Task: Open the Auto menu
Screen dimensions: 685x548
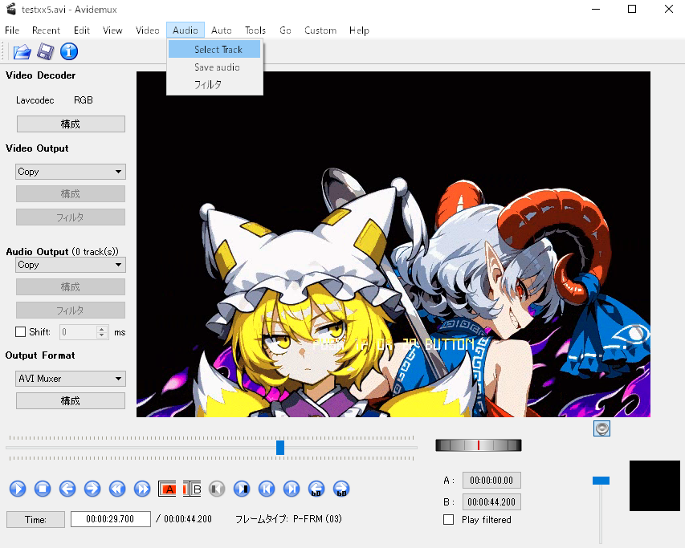Action: point(222,30)
